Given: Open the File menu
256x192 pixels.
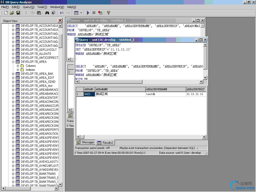Looking at the screenshot, I should 5,7.
